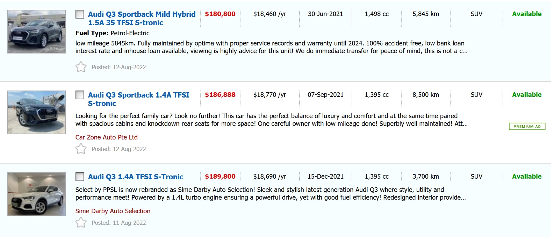554x237 pixels.
Task: Tick checkbox for Audi Q3 Sportback Mild Hybrid
Action: pos(80,14)
